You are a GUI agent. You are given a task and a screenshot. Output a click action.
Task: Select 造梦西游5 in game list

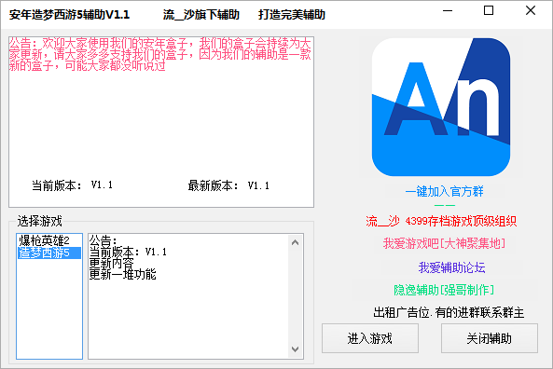[49, 253]
